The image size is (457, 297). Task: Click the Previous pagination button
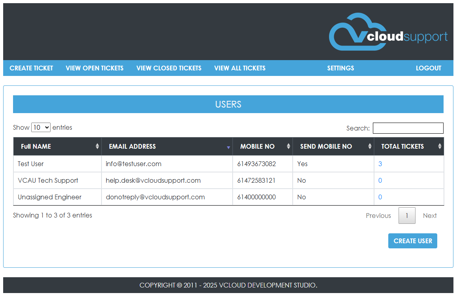[378, 216]
